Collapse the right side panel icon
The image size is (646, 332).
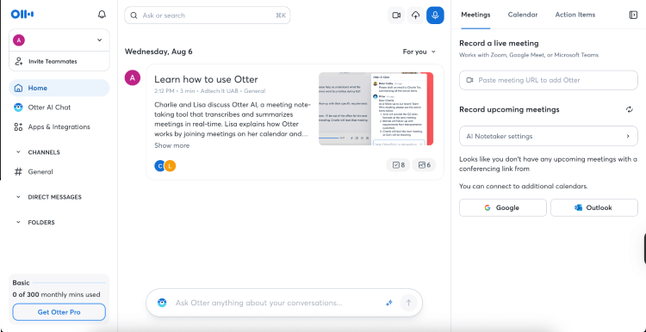coord(633,15)
